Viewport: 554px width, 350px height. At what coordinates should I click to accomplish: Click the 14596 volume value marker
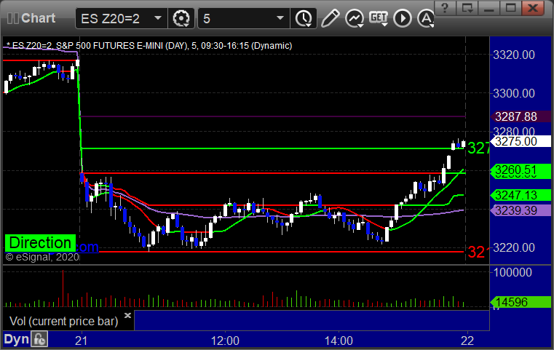[x=520, y=302]
